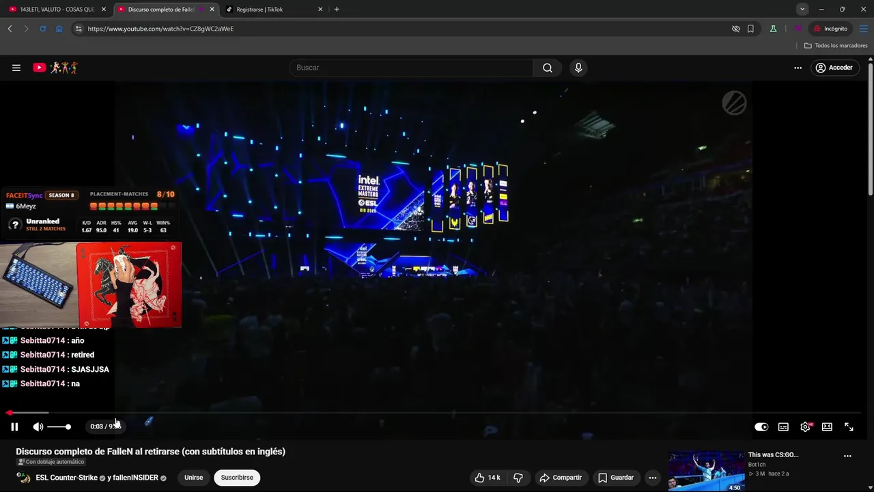Share the video via Compartir
This screenshot has height=492, width=874.
point(561,478)
